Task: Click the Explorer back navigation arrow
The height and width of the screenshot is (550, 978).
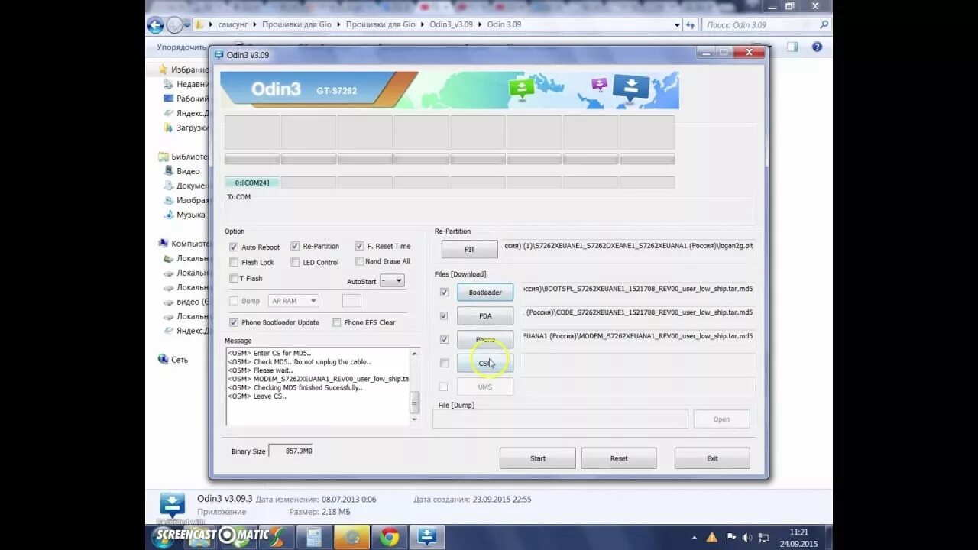Action: tap(155, 25)
